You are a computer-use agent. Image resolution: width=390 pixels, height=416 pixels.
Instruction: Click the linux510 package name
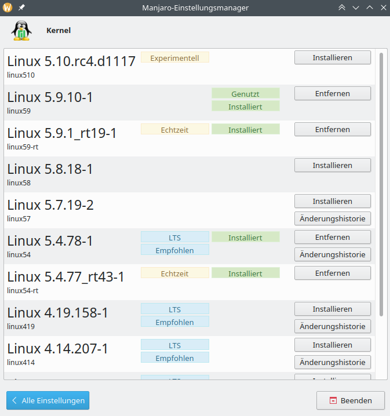pyautogui.click(x=21, y=75)
